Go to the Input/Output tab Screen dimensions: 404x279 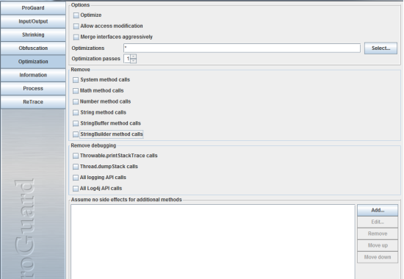click(33, 21)
